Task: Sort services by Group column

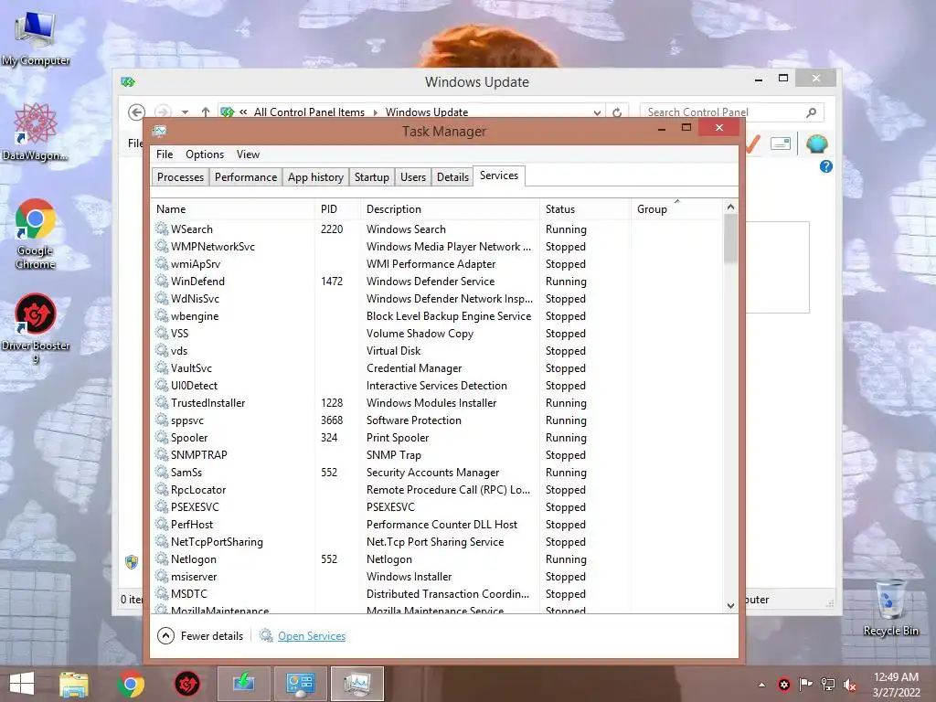Action: click(677, 209)
